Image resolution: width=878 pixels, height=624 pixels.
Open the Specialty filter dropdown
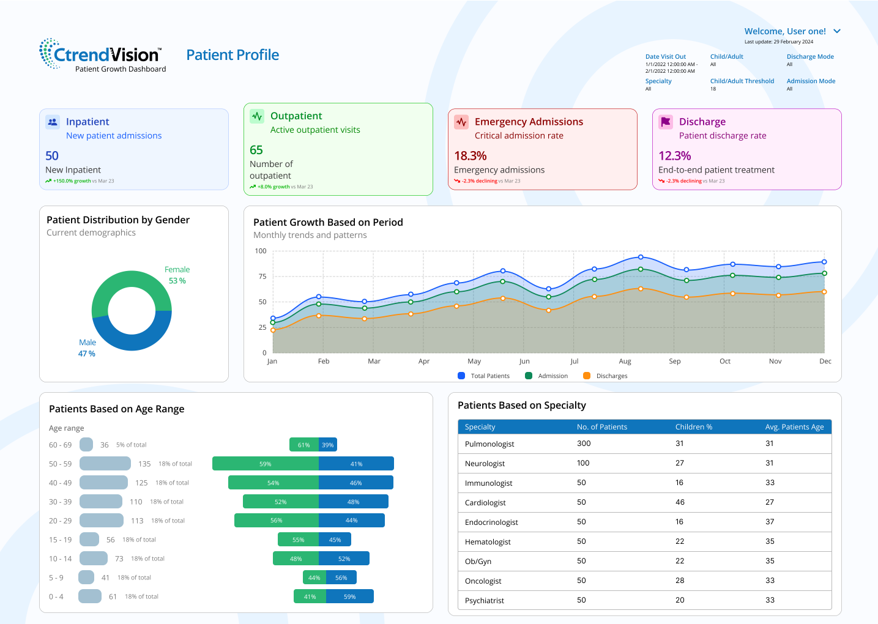pyautogui.click(x=658, y=81)
